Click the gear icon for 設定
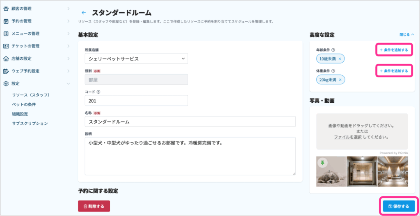Viewport: 420px width, 216px height. [6, 84]
